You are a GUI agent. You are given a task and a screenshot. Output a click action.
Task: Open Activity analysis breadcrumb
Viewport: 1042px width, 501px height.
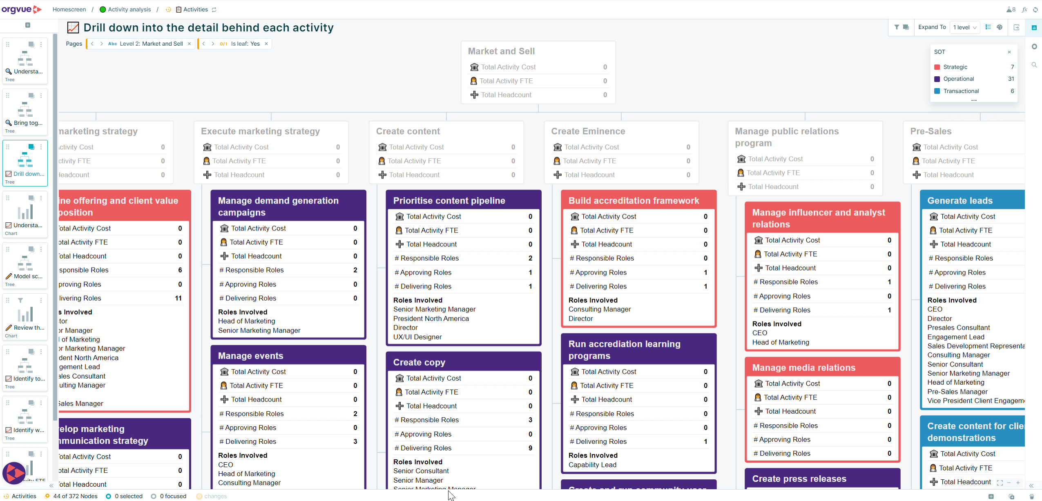point(125,9)
